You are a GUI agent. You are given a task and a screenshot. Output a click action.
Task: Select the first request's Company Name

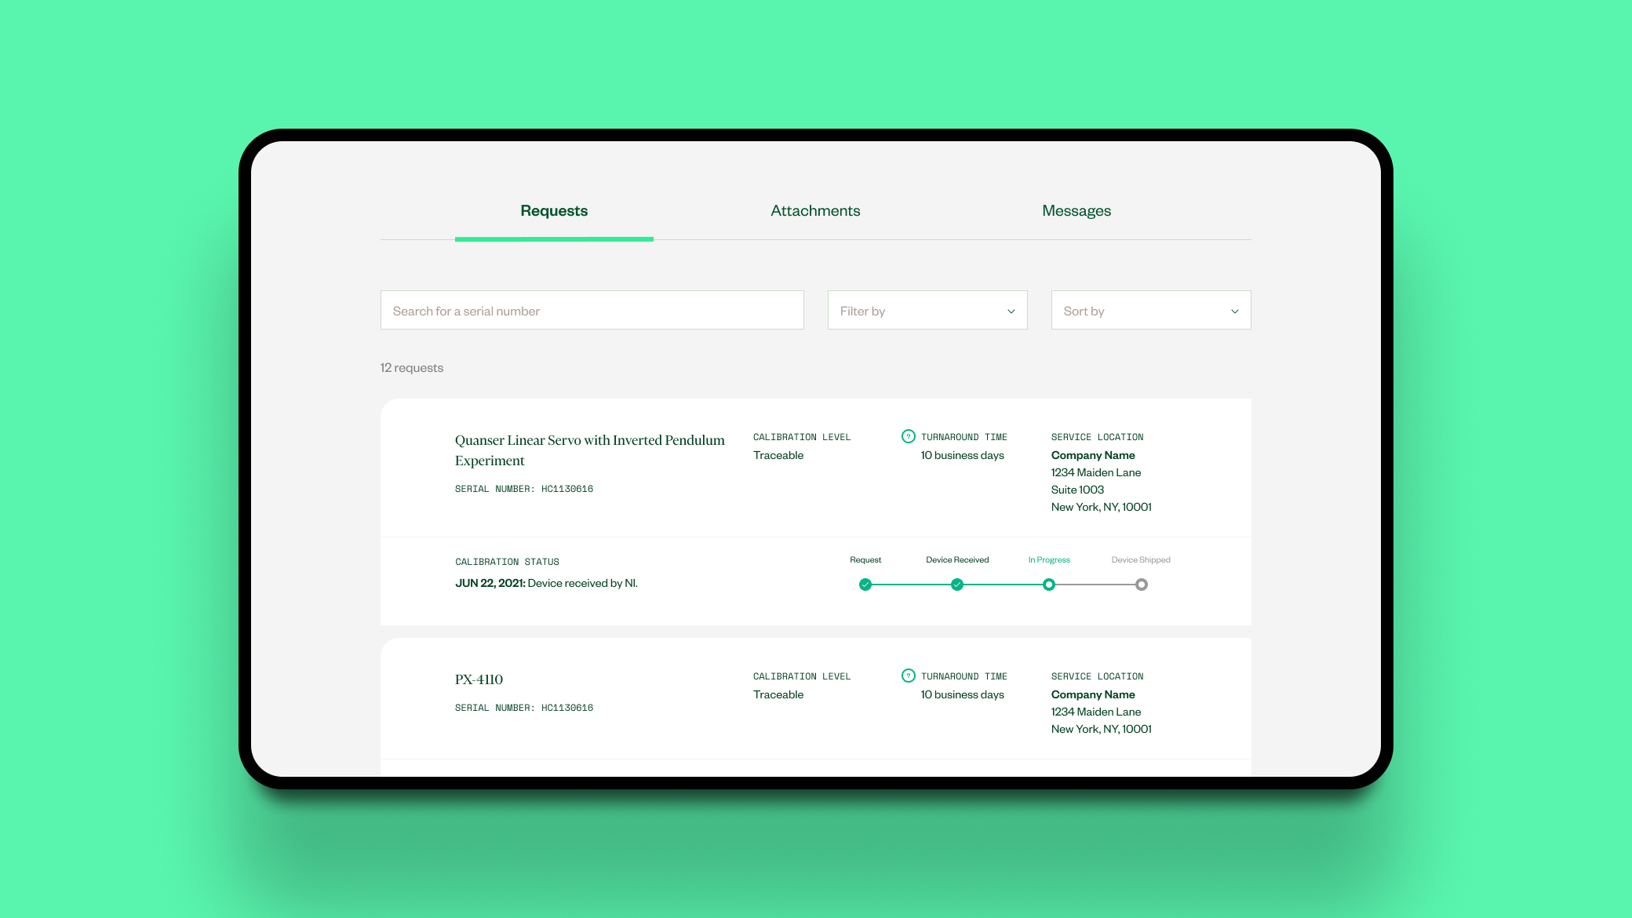(x=1092, y=455)
